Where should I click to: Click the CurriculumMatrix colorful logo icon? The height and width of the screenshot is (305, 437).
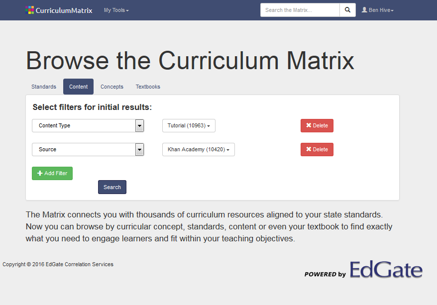tap(29, 10)
